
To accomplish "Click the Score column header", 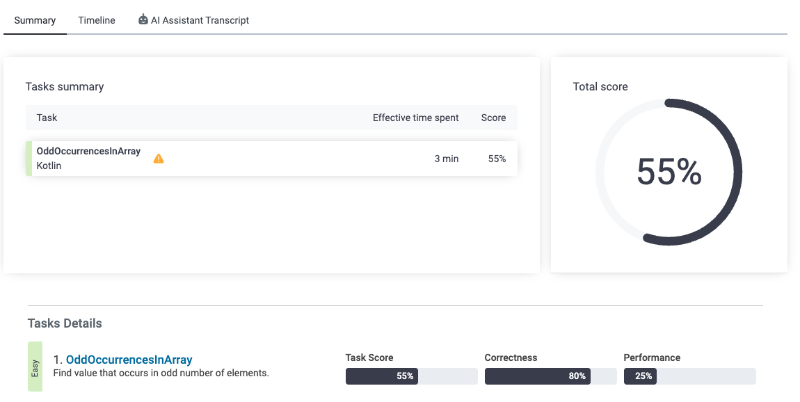I will [493, 118].
